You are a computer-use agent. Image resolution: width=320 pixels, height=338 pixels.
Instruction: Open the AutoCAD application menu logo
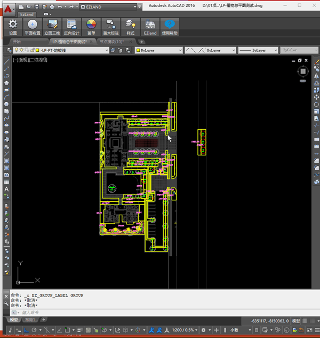coord(7,7)
